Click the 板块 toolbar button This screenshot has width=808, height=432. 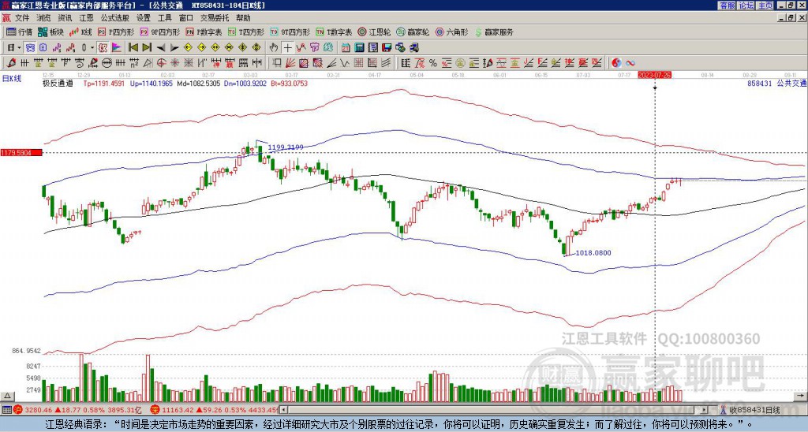pyautogui.click(x=51, y=32)
